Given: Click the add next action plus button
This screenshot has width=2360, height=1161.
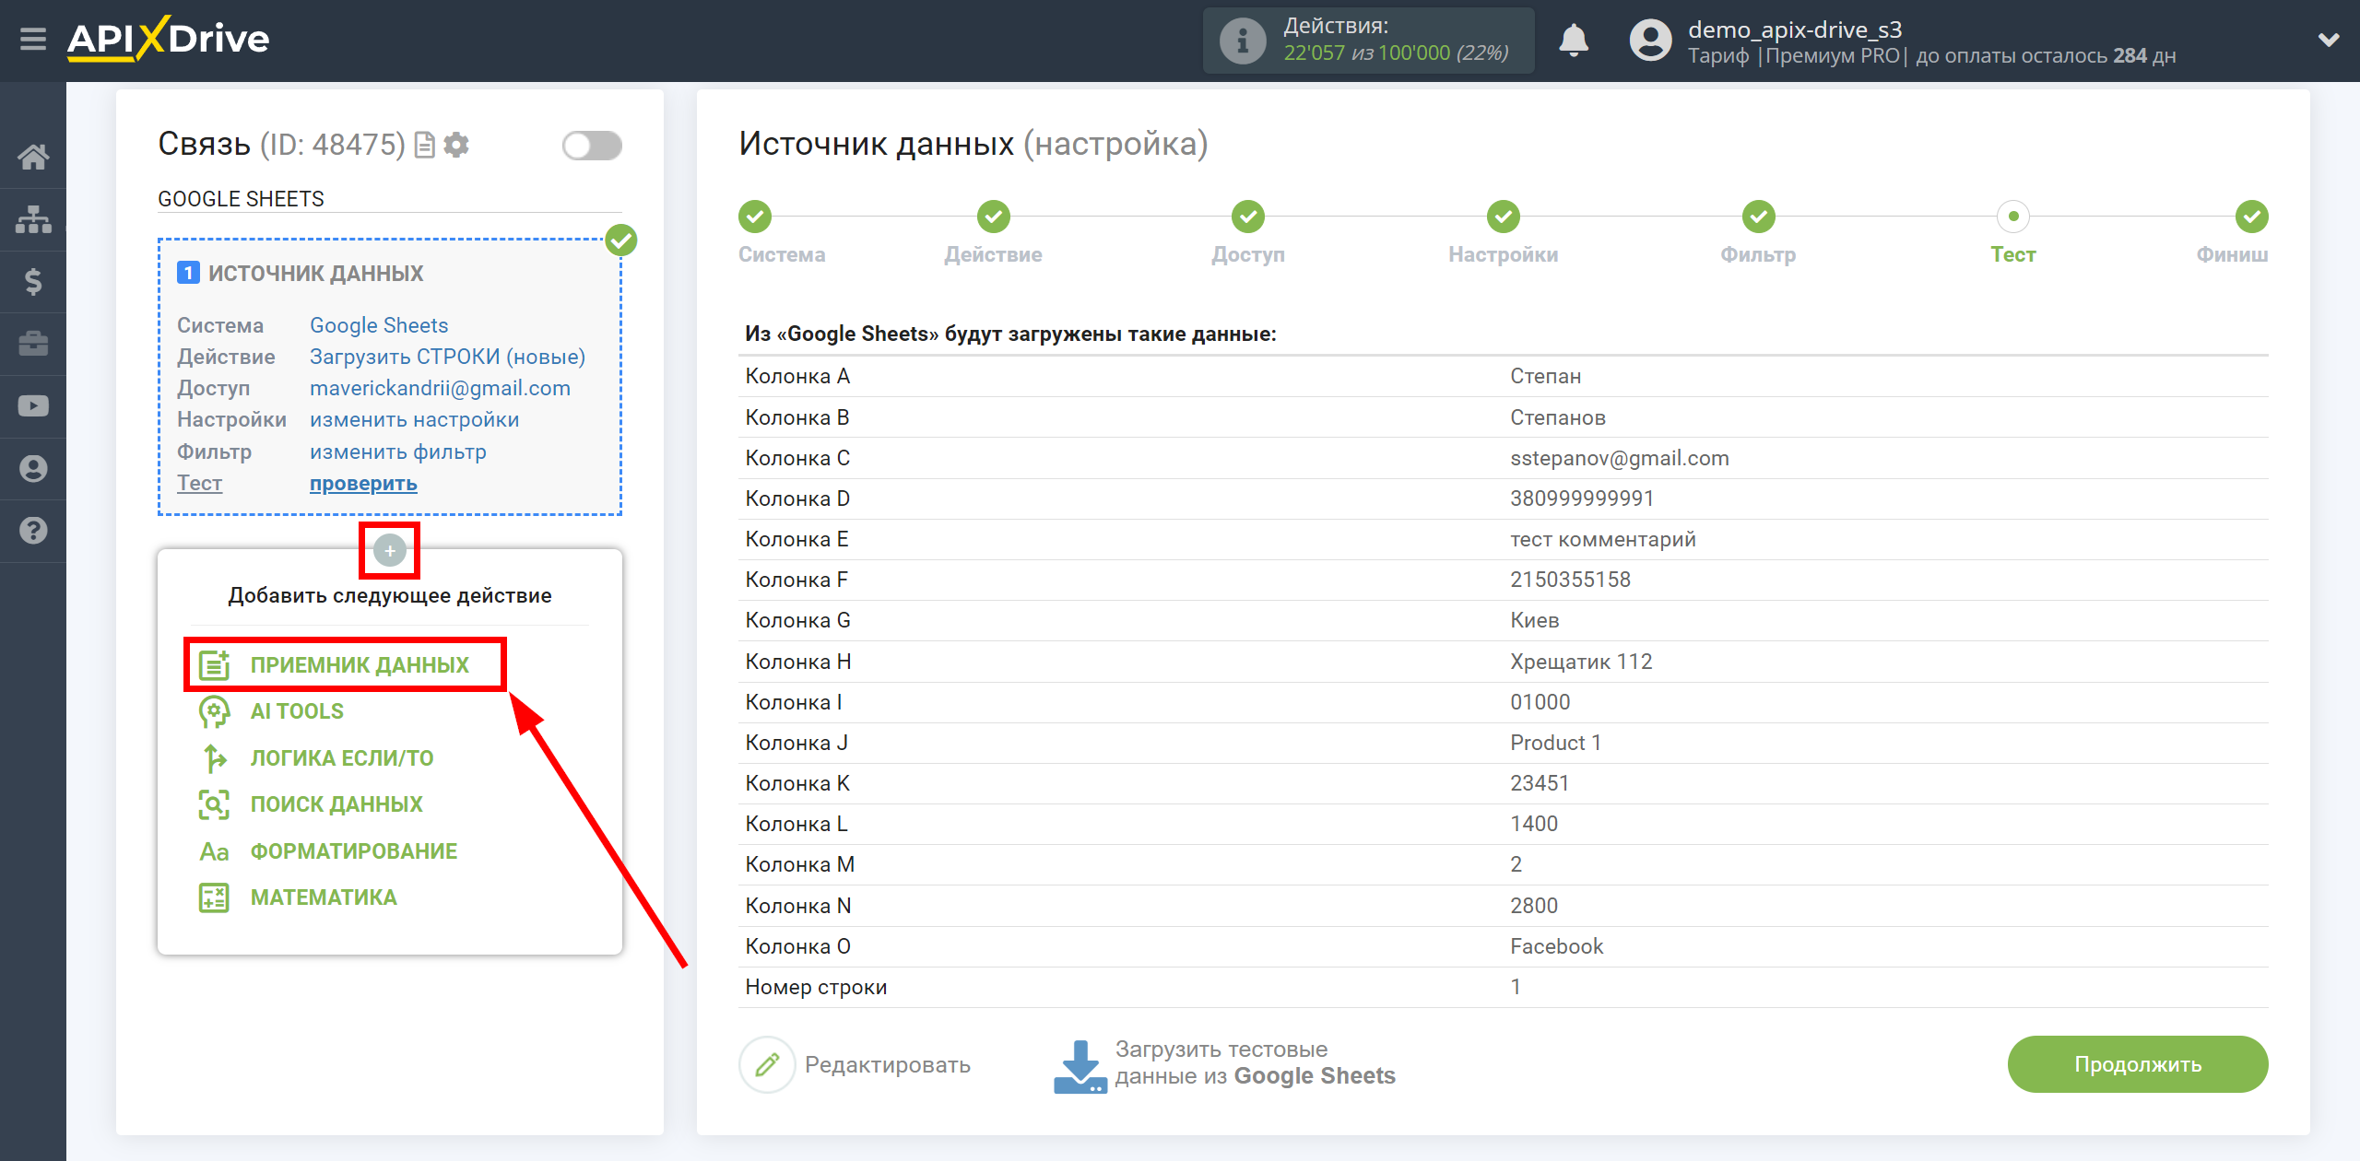Looking at the screenshot, I should click(390, 550).
